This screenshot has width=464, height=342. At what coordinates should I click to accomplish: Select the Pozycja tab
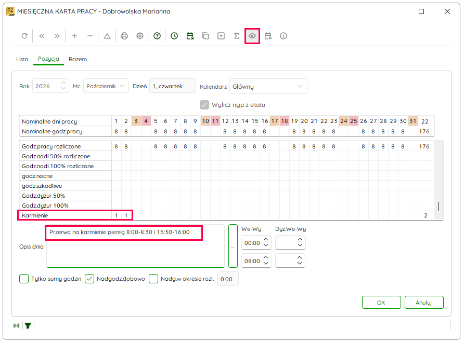point(48,59)
